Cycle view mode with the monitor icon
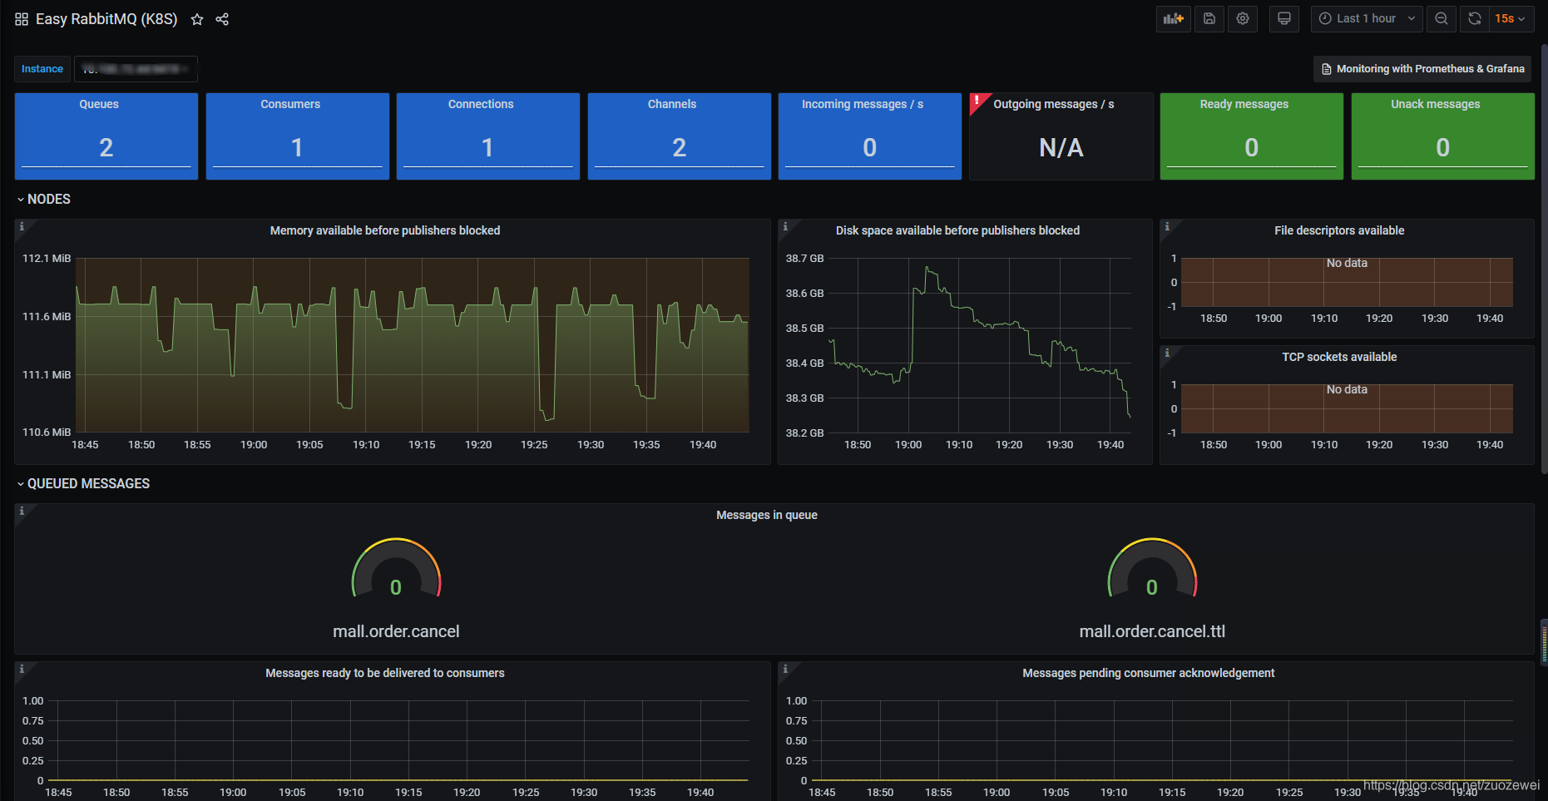The width and height of the screenshot is (1548, 801). click(1284, 19)
